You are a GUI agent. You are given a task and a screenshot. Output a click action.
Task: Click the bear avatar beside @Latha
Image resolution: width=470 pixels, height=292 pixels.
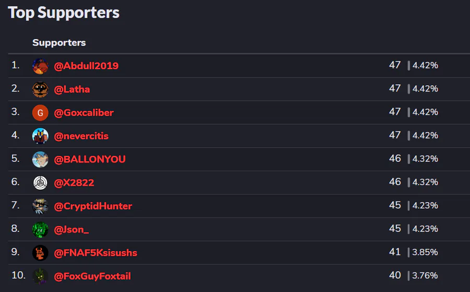[x=40, y=89]
